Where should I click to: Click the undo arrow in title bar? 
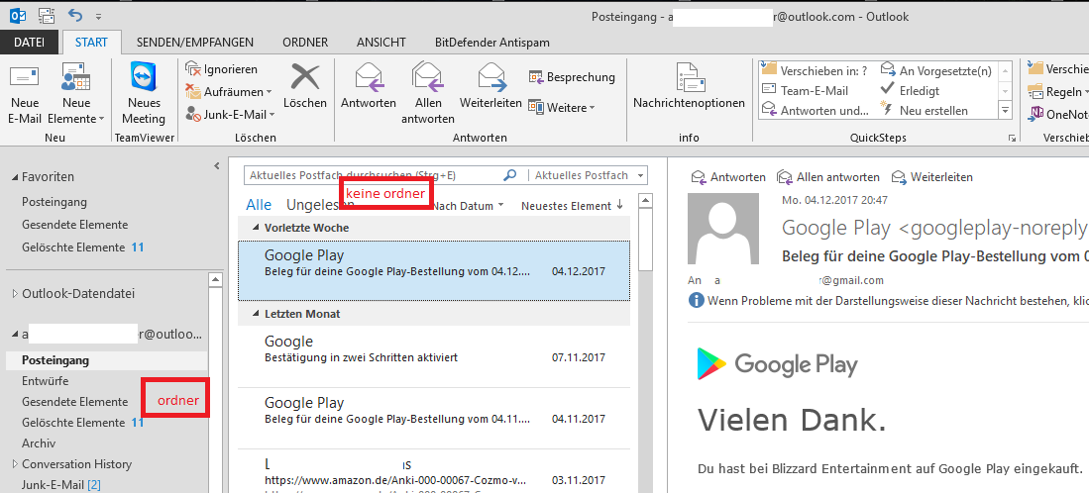(74, 15)
